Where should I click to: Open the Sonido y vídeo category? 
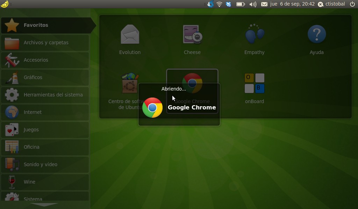[x=45, y=164]
